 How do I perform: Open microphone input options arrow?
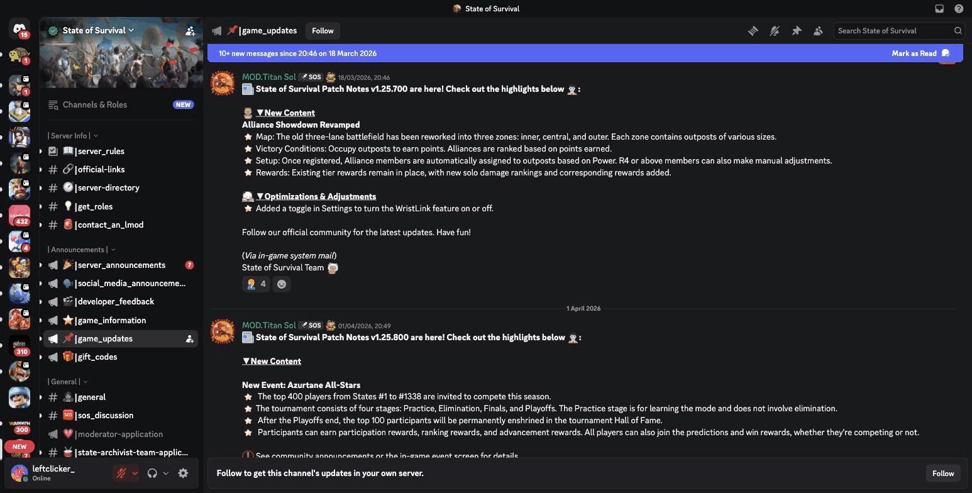point(135,474)
